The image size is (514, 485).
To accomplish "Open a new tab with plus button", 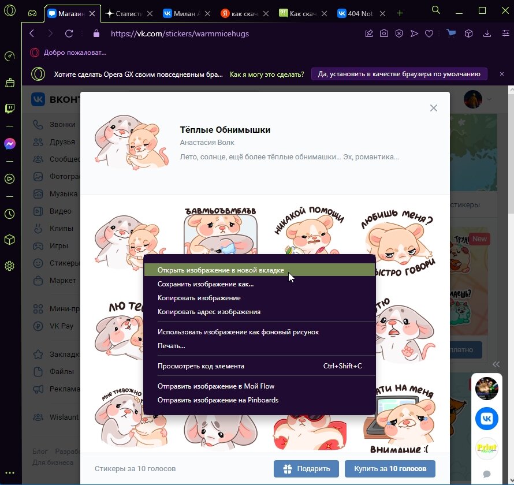I will (x=400, y=13).
